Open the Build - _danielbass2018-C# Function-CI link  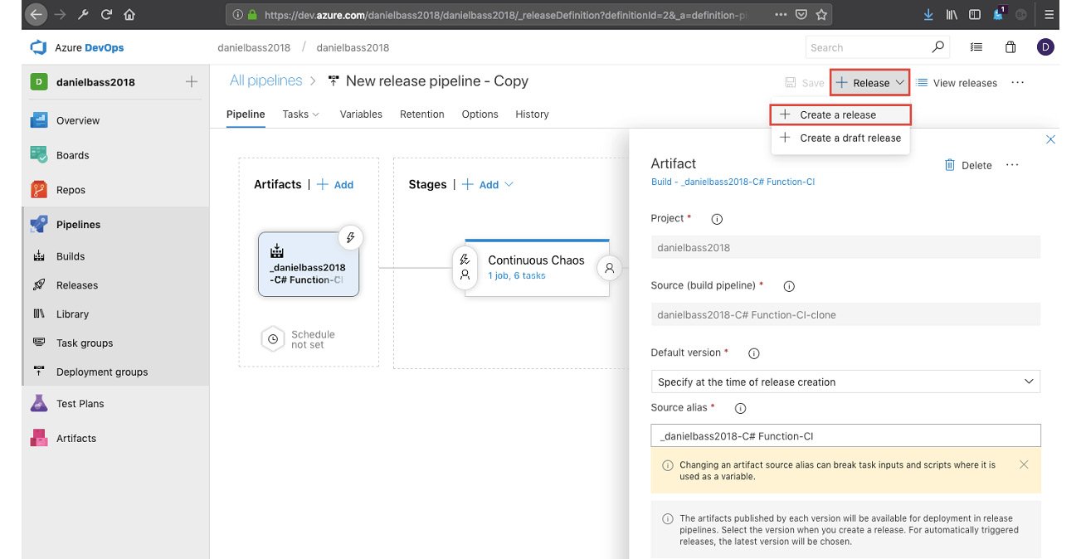click(733, 182)
